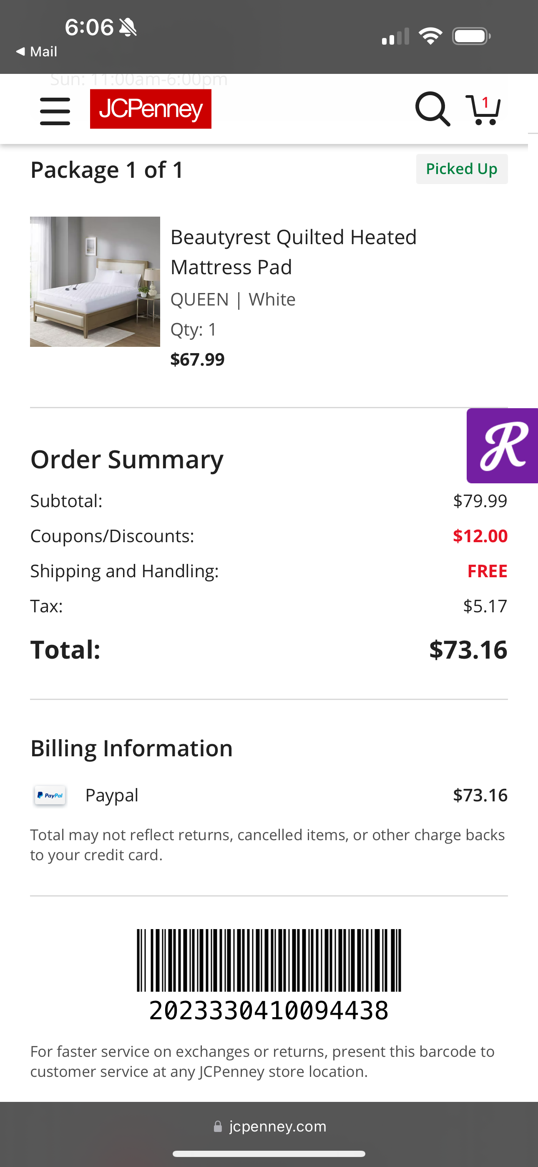Tap the battery status icon

point(471,36)
